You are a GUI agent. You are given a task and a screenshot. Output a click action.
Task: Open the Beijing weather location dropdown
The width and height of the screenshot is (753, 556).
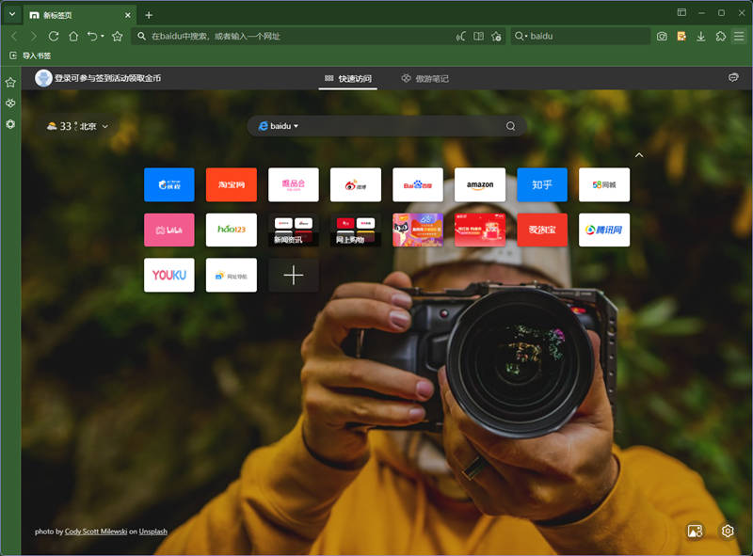point(104,126)
